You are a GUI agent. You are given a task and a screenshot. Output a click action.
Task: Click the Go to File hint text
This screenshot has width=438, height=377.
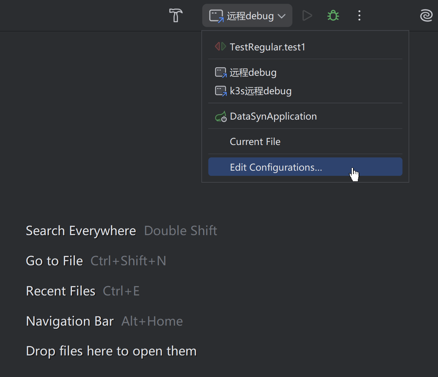54,261
